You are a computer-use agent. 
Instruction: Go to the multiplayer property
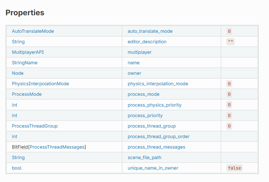click(140, 52)
